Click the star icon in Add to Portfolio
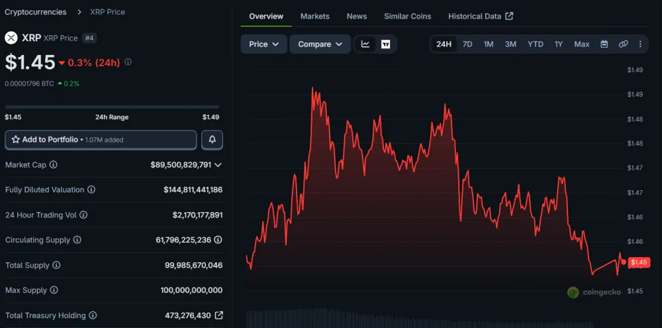 coord(16,140)
